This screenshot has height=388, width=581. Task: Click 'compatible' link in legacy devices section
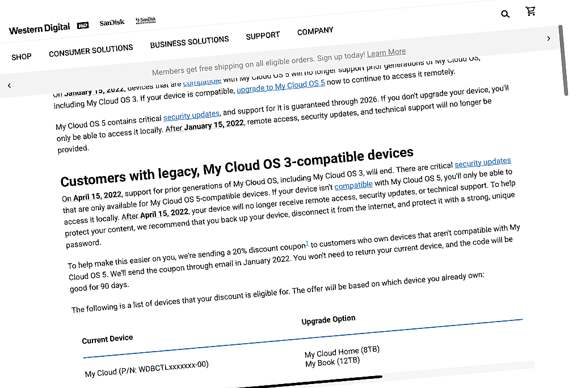pos(353,185)
